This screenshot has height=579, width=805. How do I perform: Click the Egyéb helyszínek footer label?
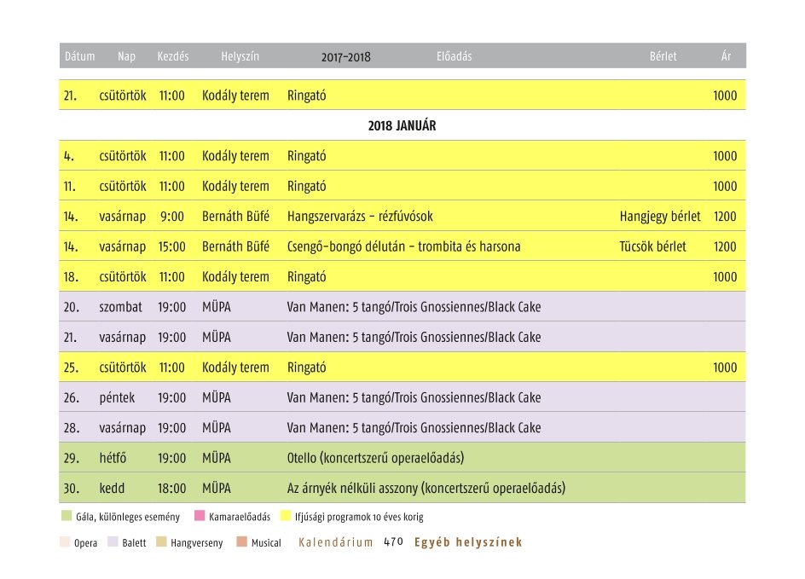[x=468, y=542]
